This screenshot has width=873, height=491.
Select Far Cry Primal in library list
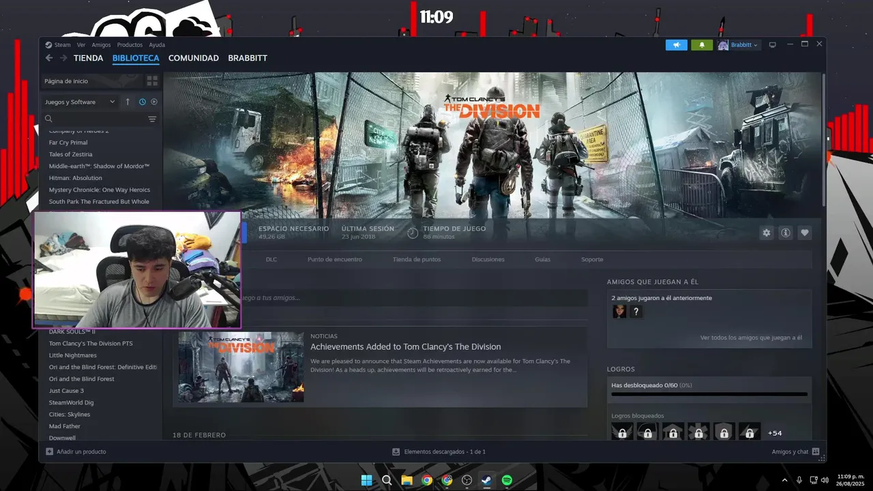click(x=68, y=143)
